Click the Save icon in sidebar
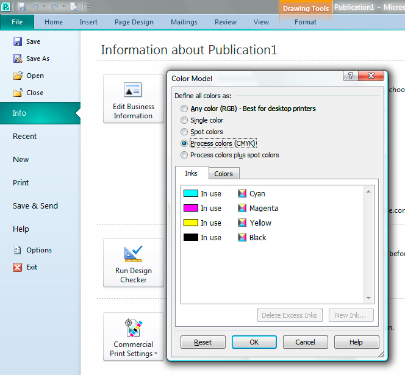 (x=17, y=41)
